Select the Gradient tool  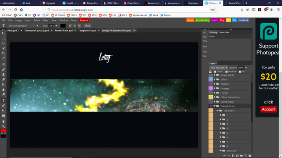[3, 85]
